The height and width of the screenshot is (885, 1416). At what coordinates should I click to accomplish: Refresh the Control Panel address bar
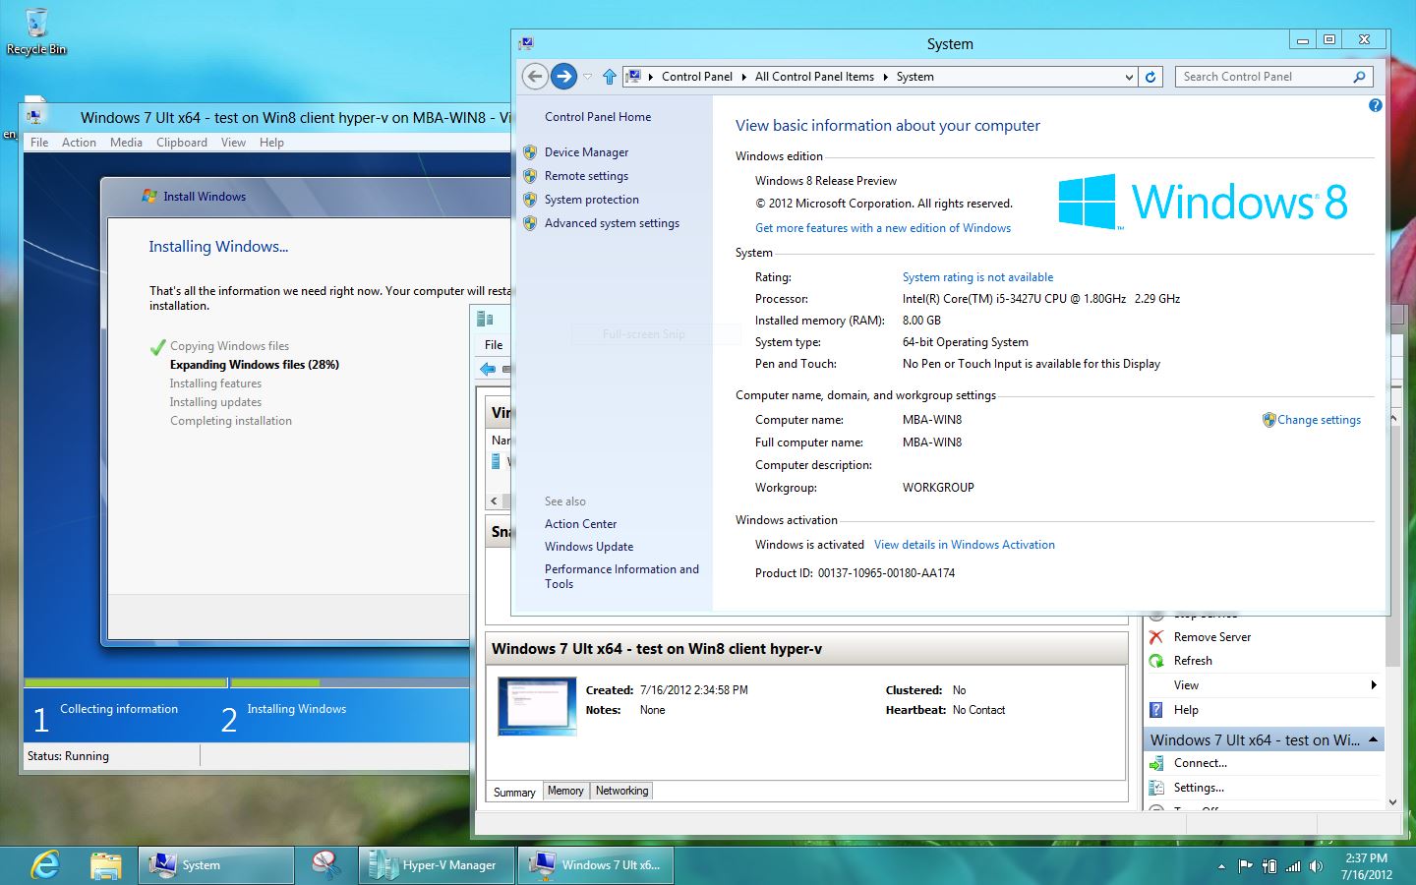pos(1150,77)
